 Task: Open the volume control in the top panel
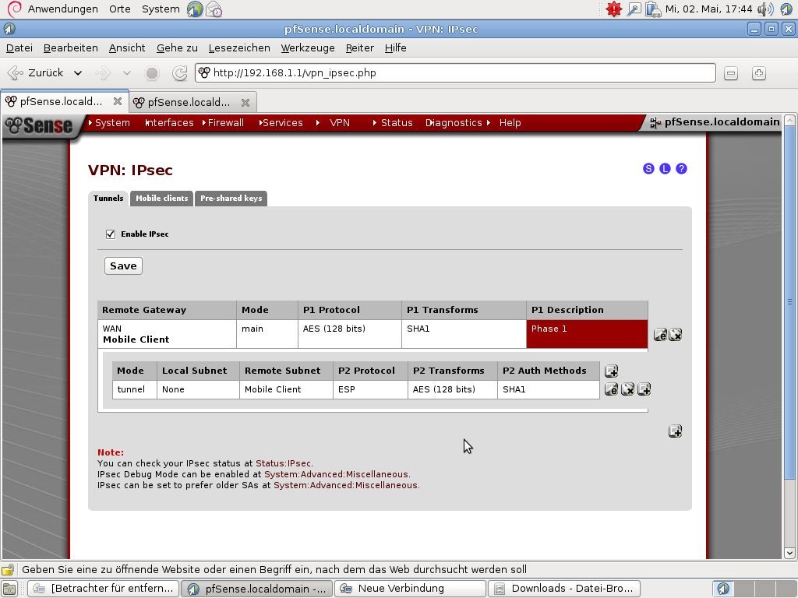pos(765,9)
